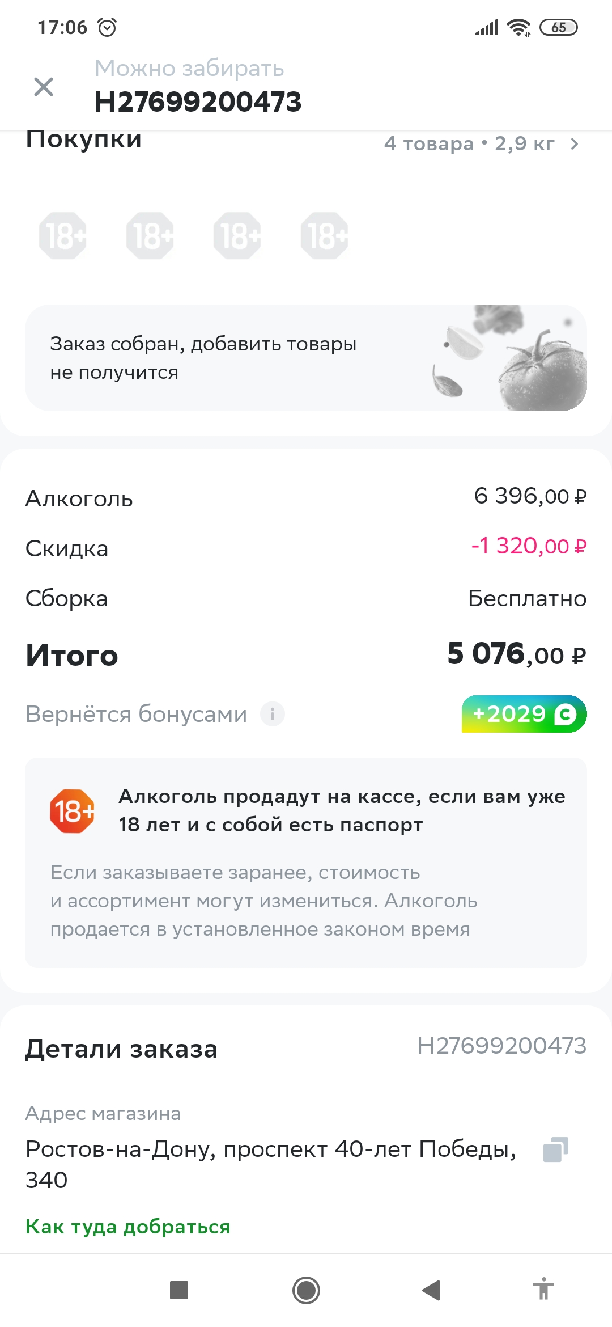The image size is (612, 1327).
Task: Tap the info icon beside Вернётся бонусами
Action: click(x=273, y=714)
